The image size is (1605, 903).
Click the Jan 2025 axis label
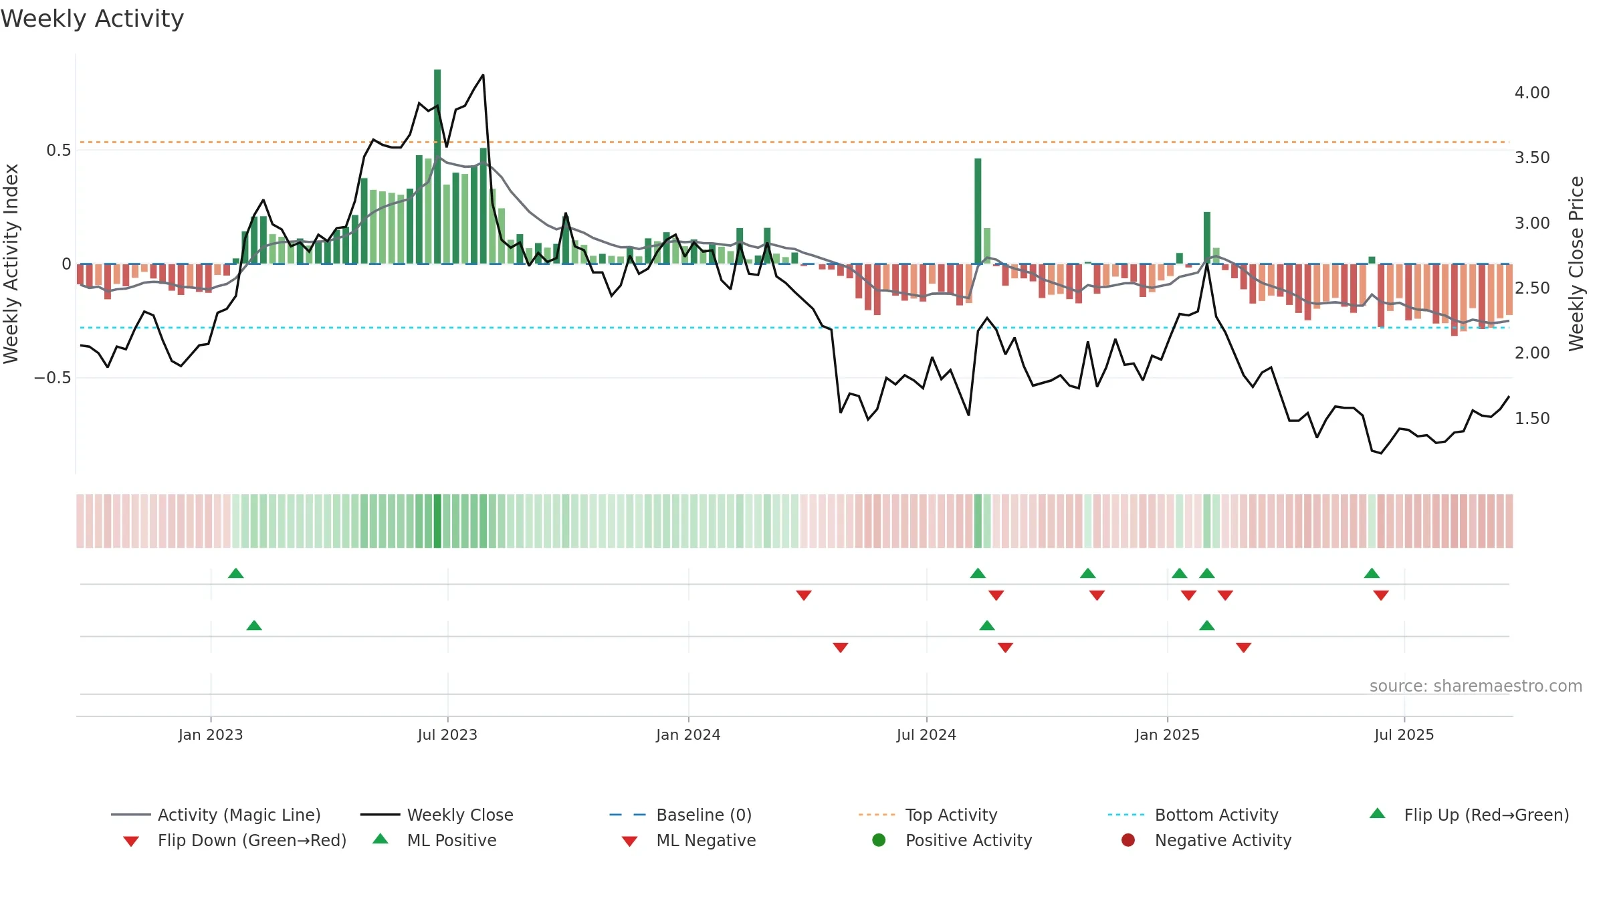coord(1167,734)
